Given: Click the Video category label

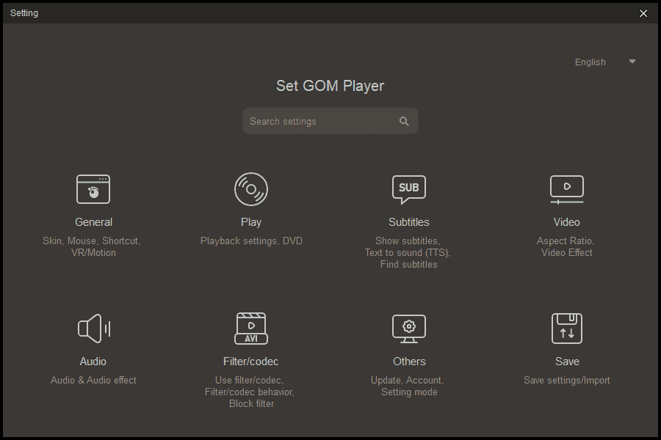Looking at the screenshot, I should click(566, 222).
